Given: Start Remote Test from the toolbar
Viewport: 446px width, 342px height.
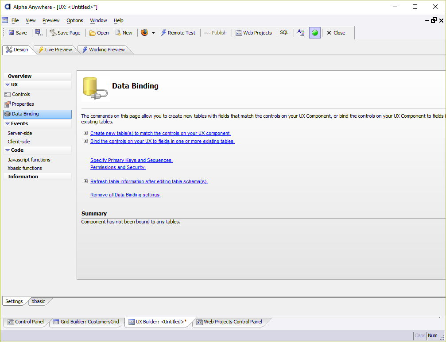Looking at the screenshot, I should (x=178, y=33).
